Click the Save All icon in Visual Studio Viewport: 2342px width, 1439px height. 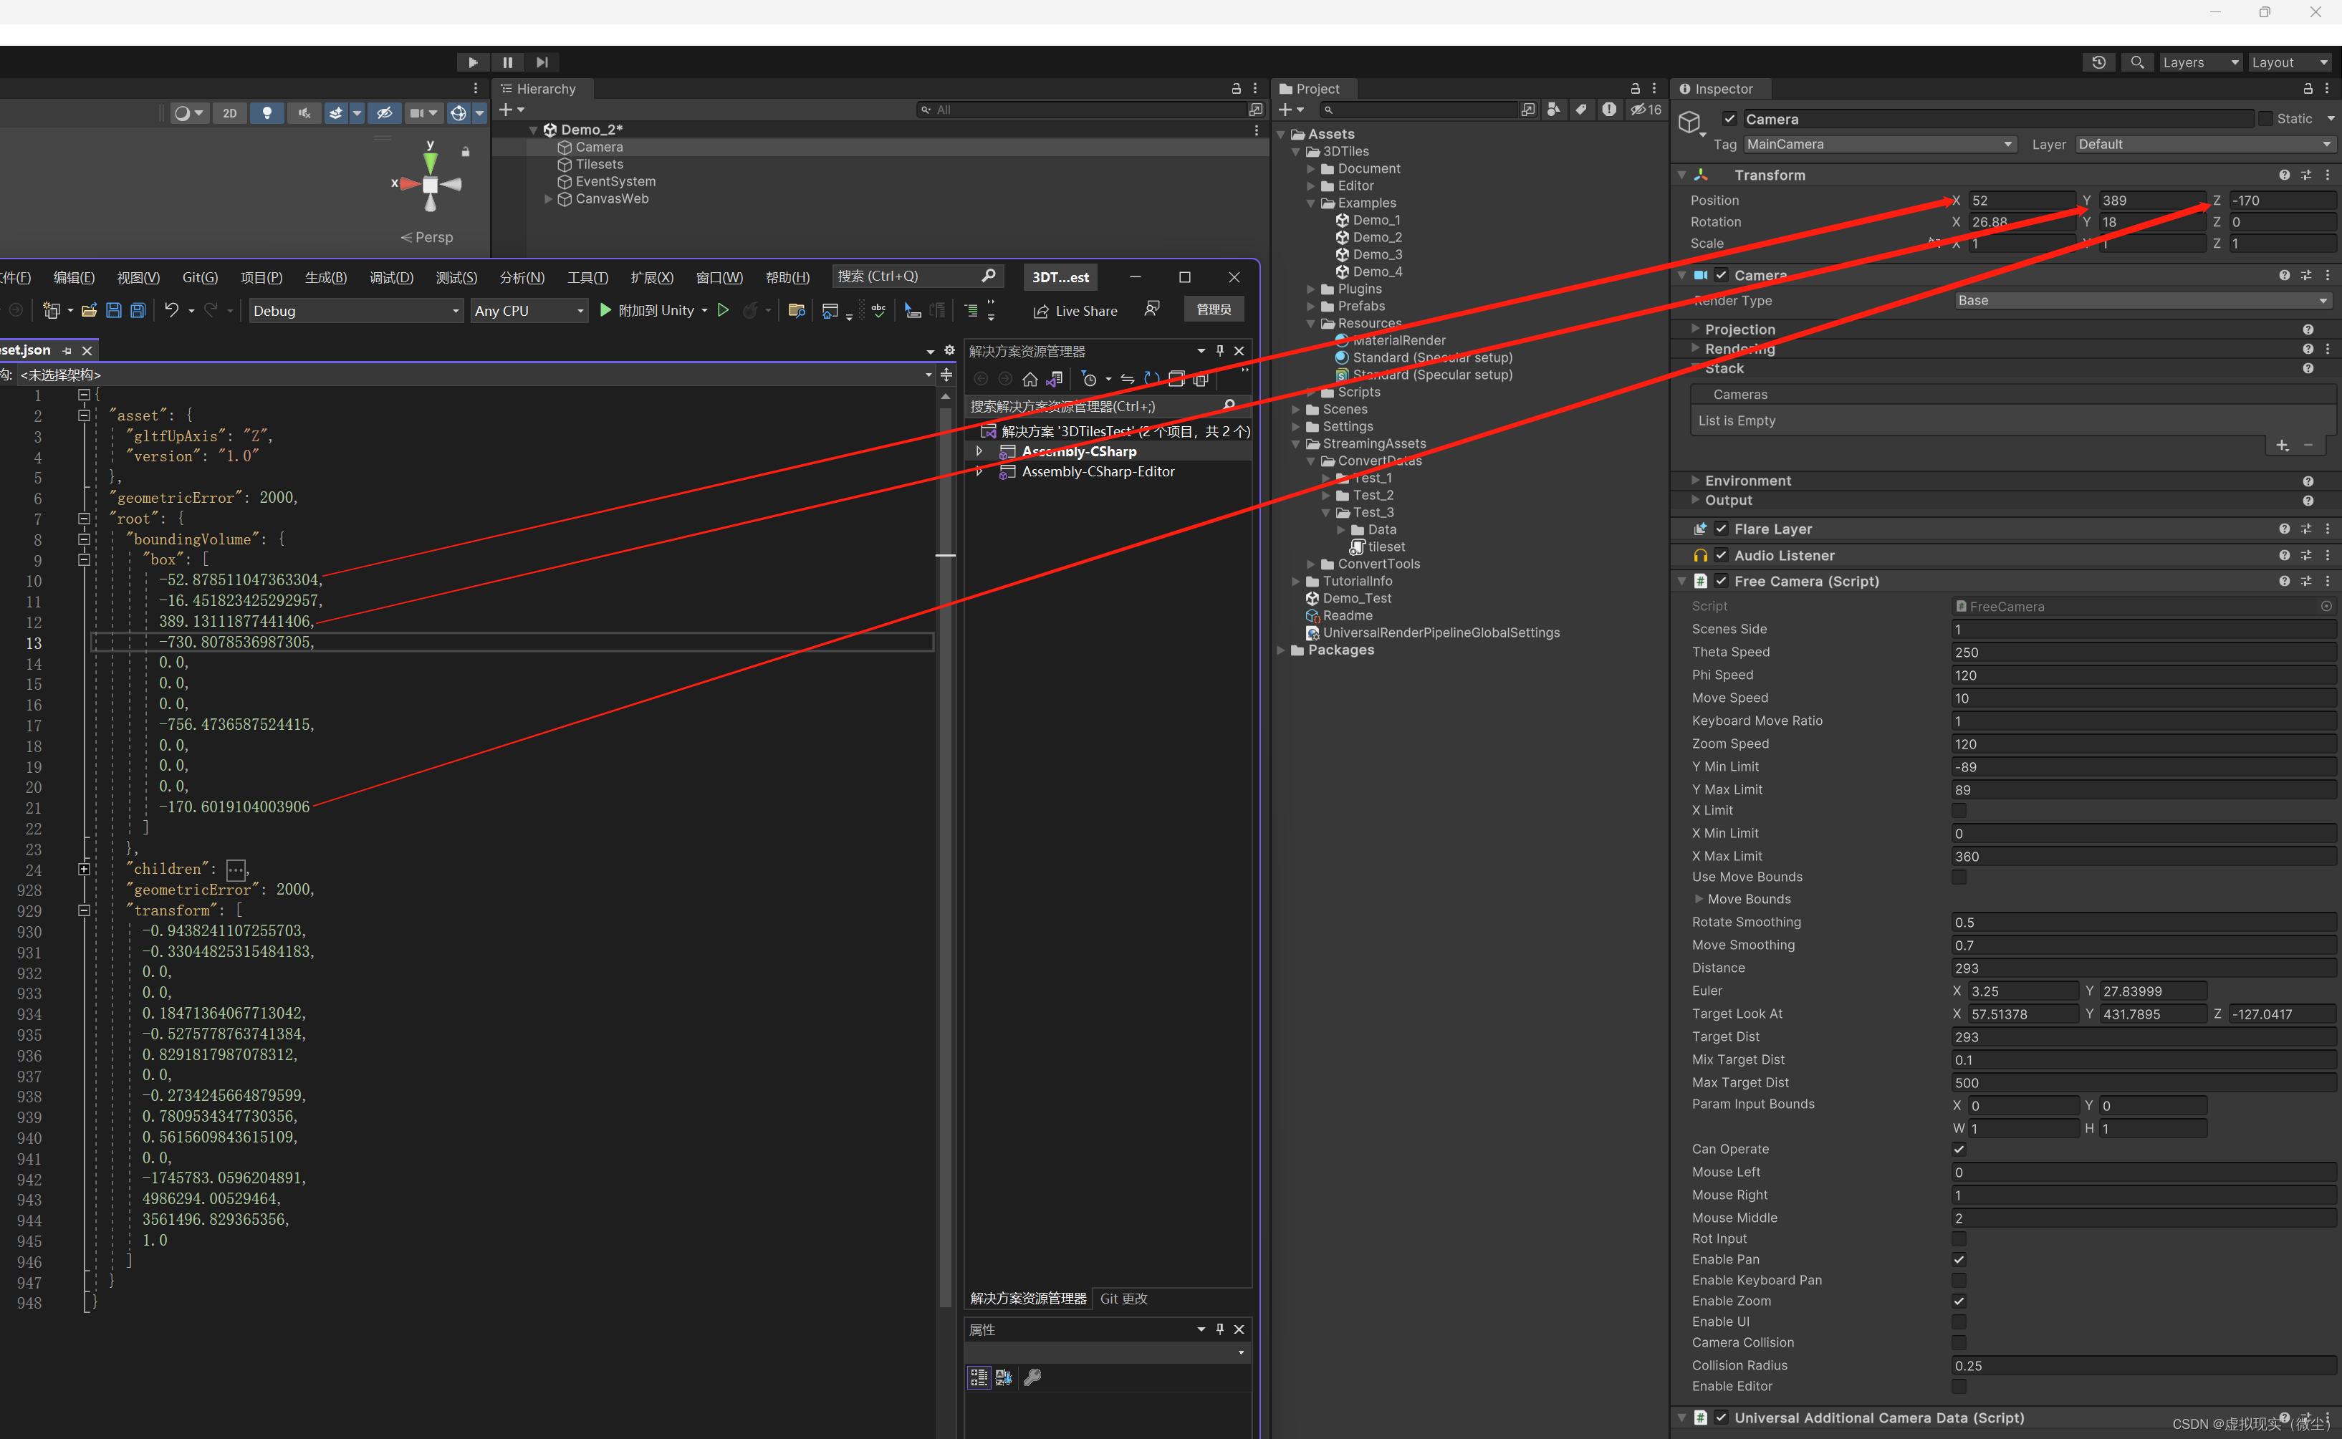(137, 310)
